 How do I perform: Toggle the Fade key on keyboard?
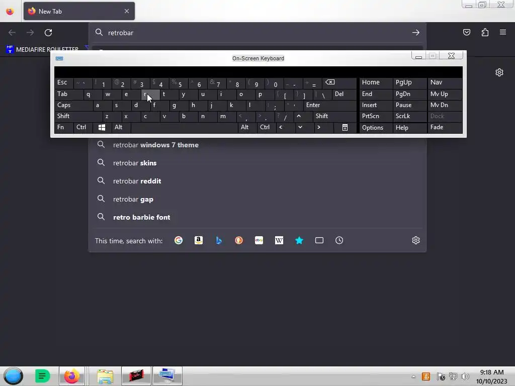coord(445,127)
